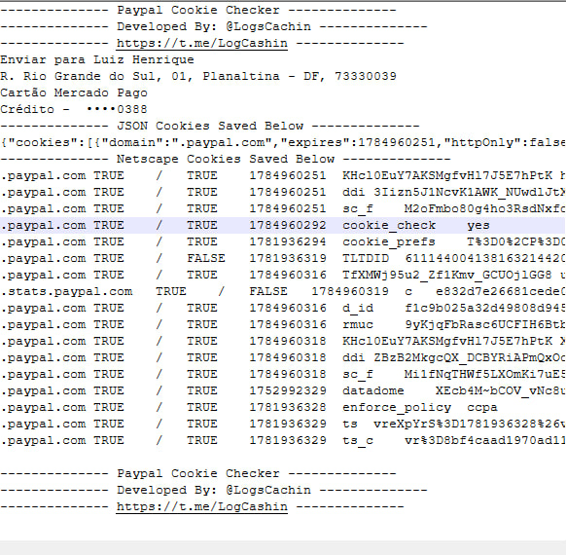Place cursor on 'Cartão Mercado Pago' line
The height and width of the screenshot is (555, 566).
pos(74,92)
